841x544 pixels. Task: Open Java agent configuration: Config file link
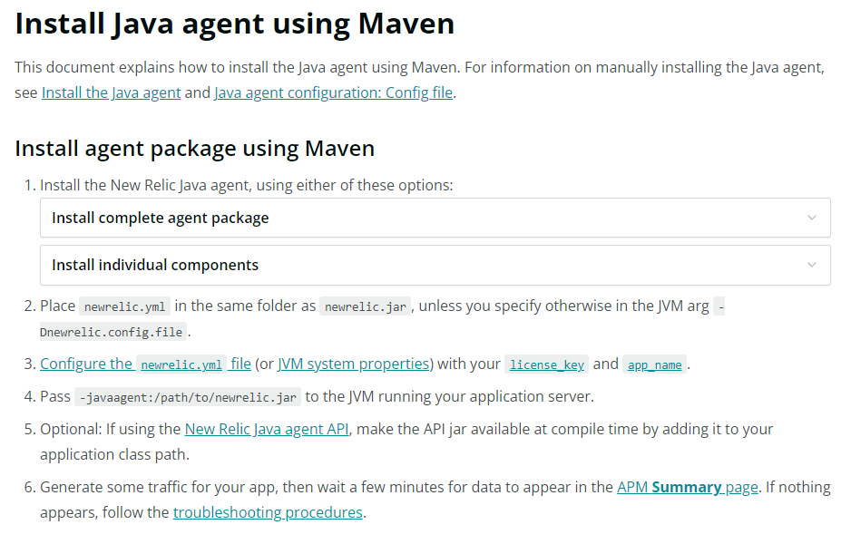[333, 92]
